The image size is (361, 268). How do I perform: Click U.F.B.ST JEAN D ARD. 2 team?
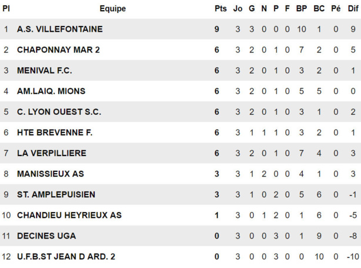(66, 257)
